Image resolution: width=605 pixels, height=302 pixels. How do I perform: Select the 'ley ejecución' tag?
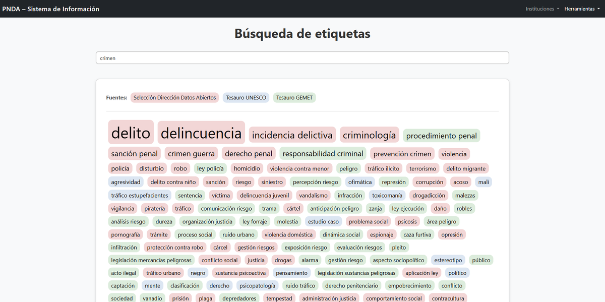[408, 208]
